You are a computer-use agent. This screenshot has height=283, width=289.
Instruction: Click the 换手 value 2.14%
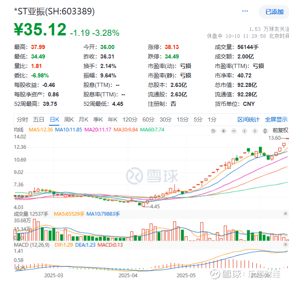(x=108, y=66)
